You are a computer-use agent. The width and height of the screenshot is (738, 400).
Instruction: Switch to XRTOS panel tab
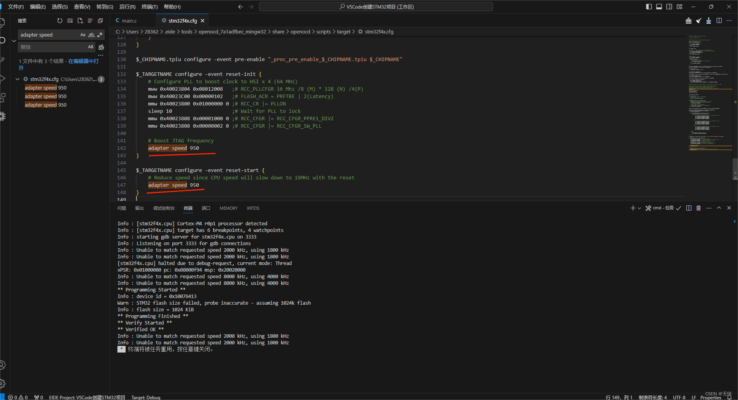(253, 208)
